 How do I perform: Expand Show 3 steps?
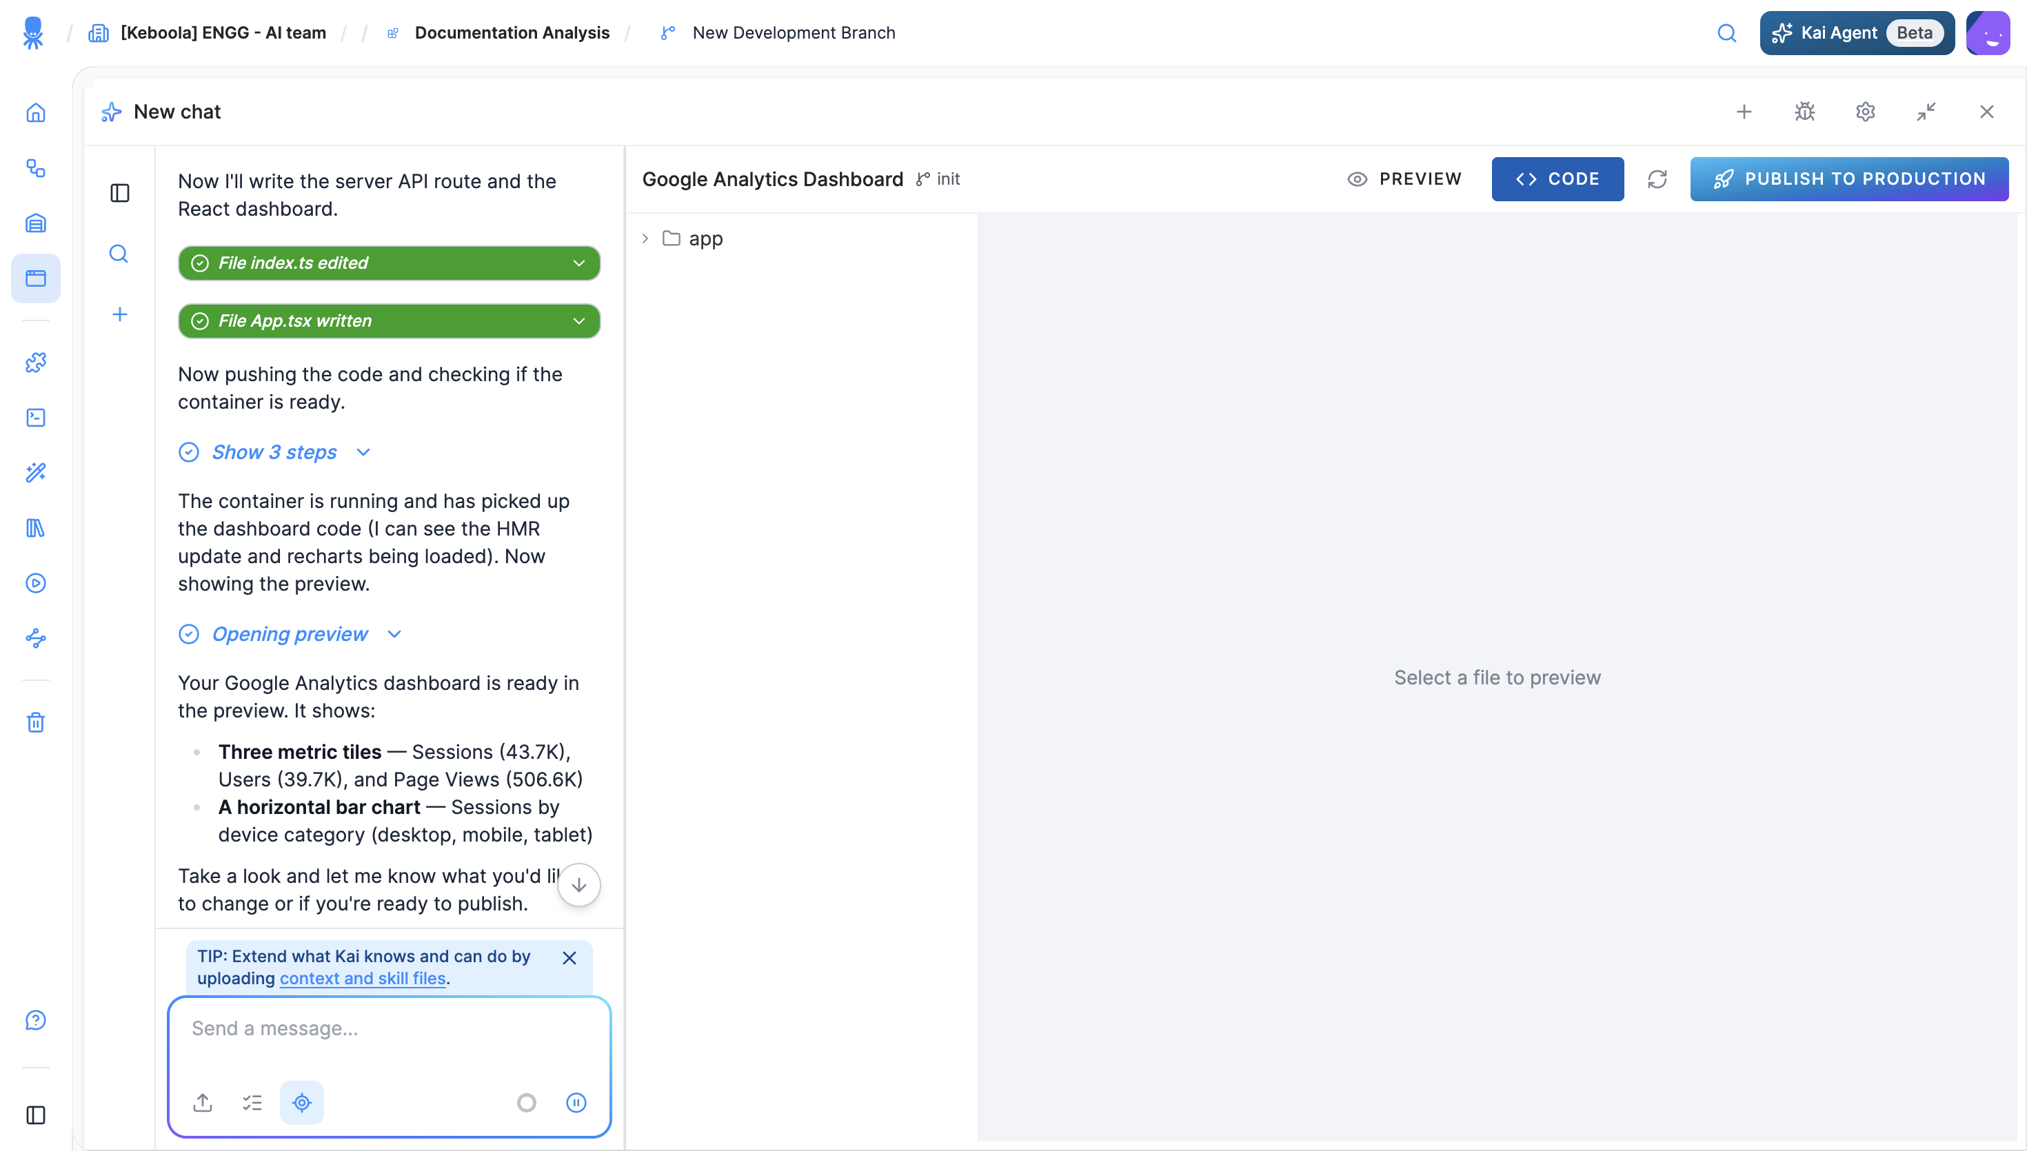[275, 452]
